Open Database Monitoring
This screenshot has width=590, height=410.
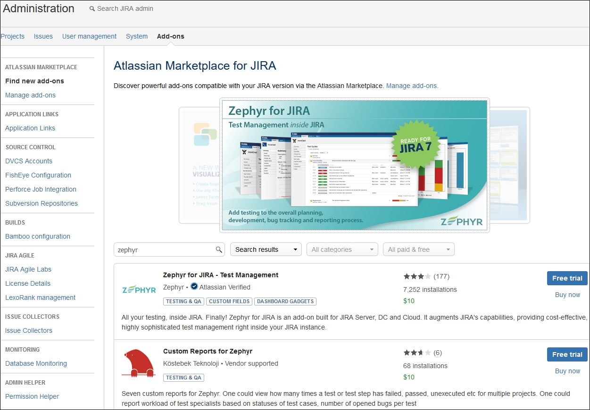coord(36,363)
